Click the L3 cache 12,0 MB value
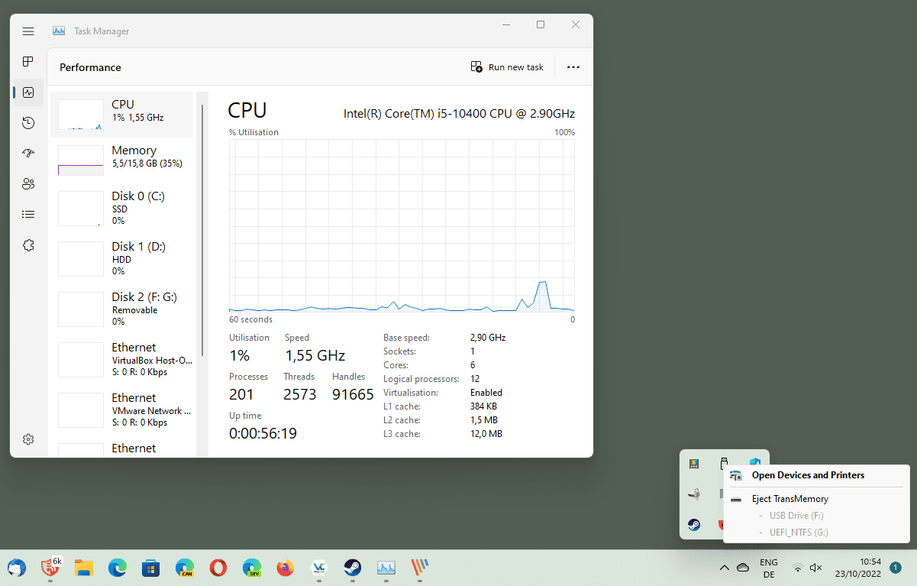The image size is (917, 586). tap(486, 433)
